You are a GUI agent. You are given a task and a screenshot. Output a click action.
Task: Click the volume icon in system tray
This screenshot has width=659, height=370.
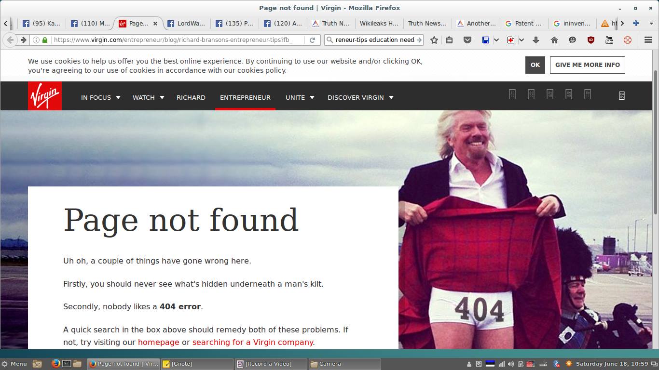tap(511, 364)
